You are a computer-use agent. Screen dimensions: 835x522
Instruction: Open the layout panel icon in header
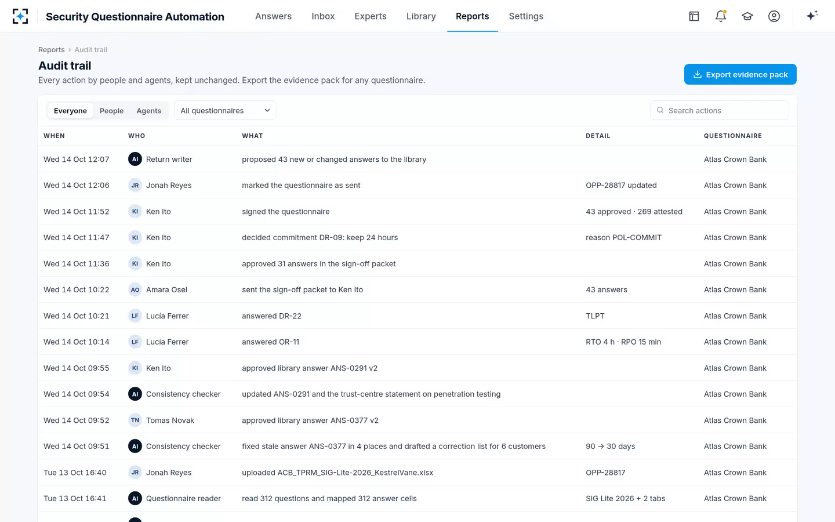click(x=694, y=16)
